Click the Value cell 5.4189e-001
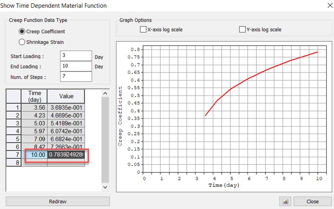 click(x=66, y=123)
